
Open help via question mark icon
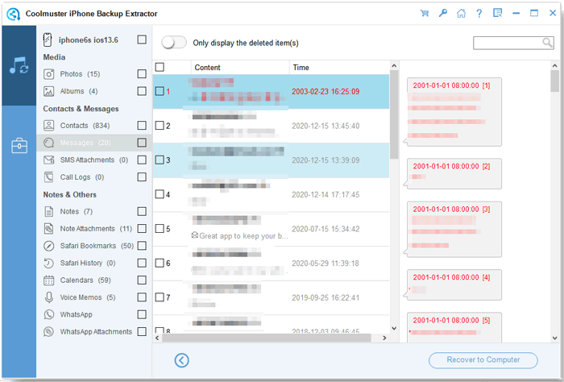[479, 14]
